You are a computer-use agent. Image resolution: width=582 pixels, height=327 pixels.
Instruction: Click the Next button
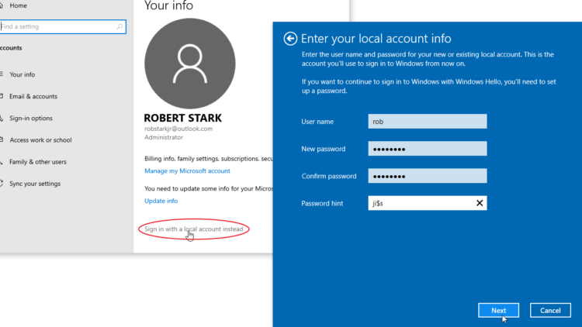(x=498, y=310)
